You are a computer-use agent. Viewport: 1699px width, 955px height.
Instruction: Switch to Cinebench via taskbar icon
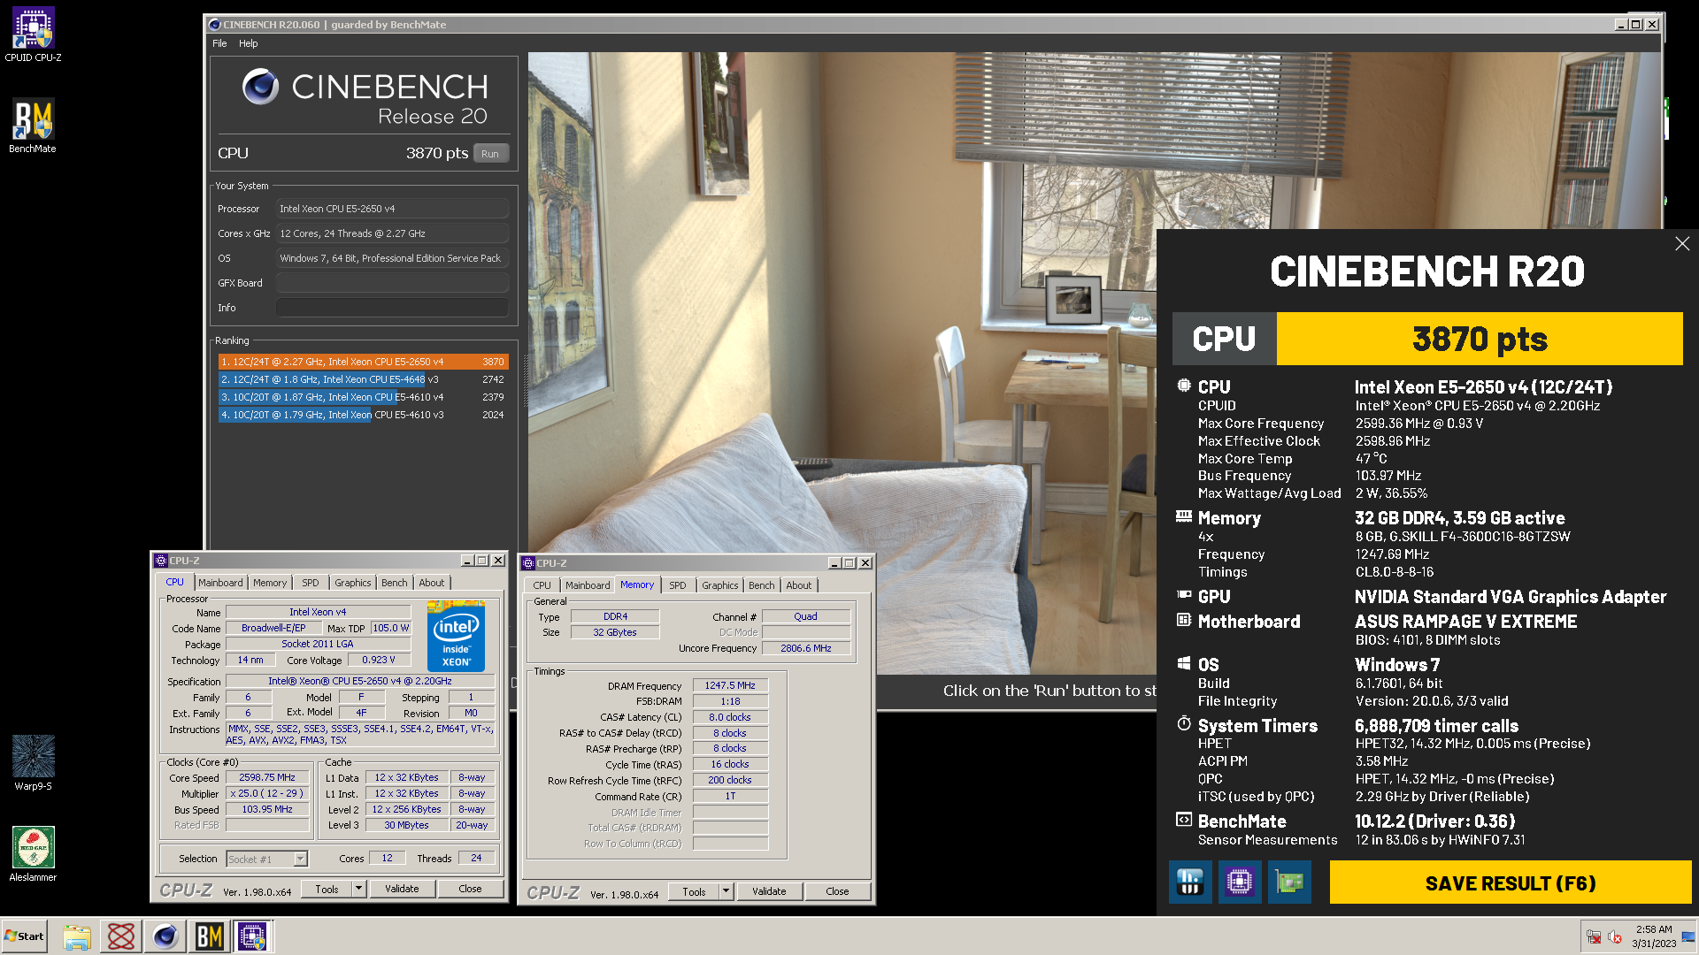point(165,936)
